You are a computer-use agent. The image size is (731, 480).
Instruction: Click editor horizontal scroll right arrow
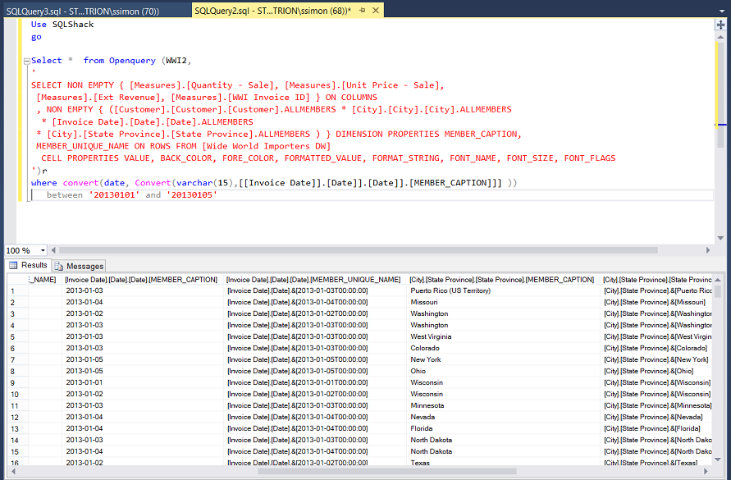[709, 250]
